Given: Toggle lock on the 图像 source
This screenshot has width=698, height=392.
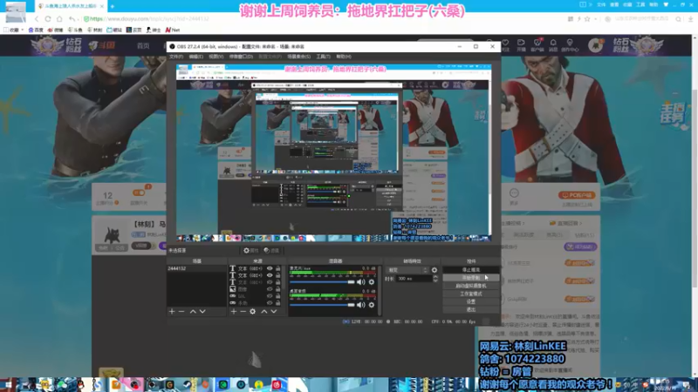Looking at the screenshot, I should (x=278, y=289).
